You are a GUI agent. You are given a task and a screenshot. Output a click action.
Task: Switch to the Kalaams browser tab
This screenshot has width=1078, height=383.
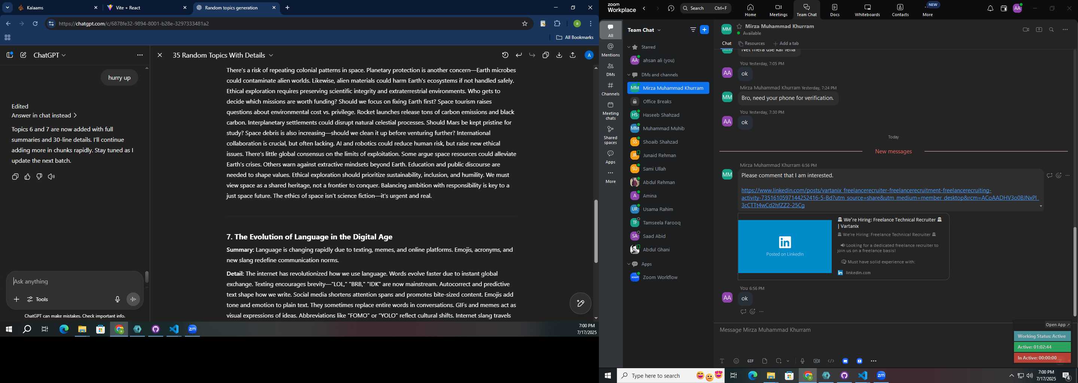58,8
